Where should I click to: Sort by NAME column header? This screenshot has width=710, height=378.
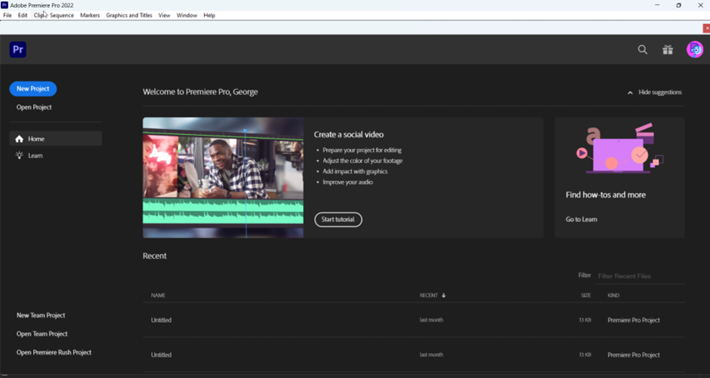coord(158,295)
